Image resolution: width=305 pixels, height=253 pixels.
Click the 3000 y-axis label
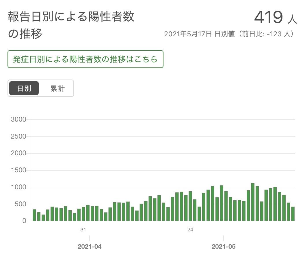(18, 119)
